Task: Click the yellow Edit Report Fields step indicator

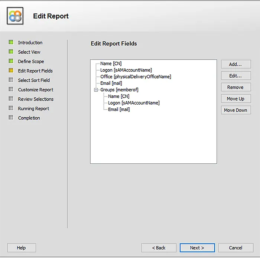Action: click(11, 71)
